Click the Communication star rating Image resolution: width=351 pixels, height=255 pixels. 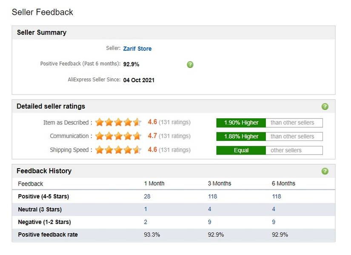click(118, 136)
